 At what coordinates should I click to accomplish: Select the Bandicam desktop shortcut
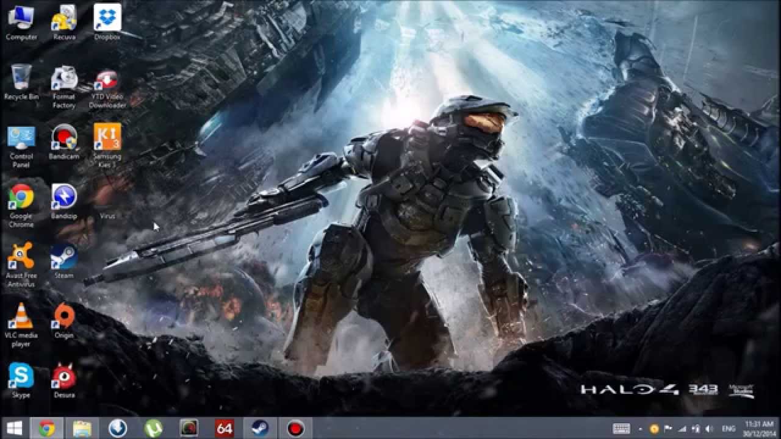[64, 142]
